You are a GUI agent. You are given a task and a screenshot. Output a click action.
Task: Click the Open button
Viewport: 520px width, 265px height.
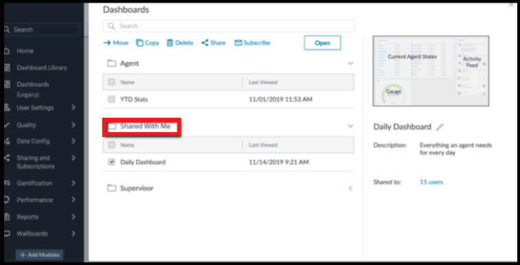coord(322,43)
